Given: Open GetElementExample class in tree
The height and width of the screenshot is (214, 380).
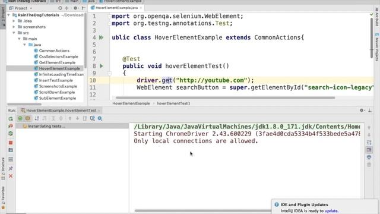Looking at the screenshot, I should click(57, 62).
